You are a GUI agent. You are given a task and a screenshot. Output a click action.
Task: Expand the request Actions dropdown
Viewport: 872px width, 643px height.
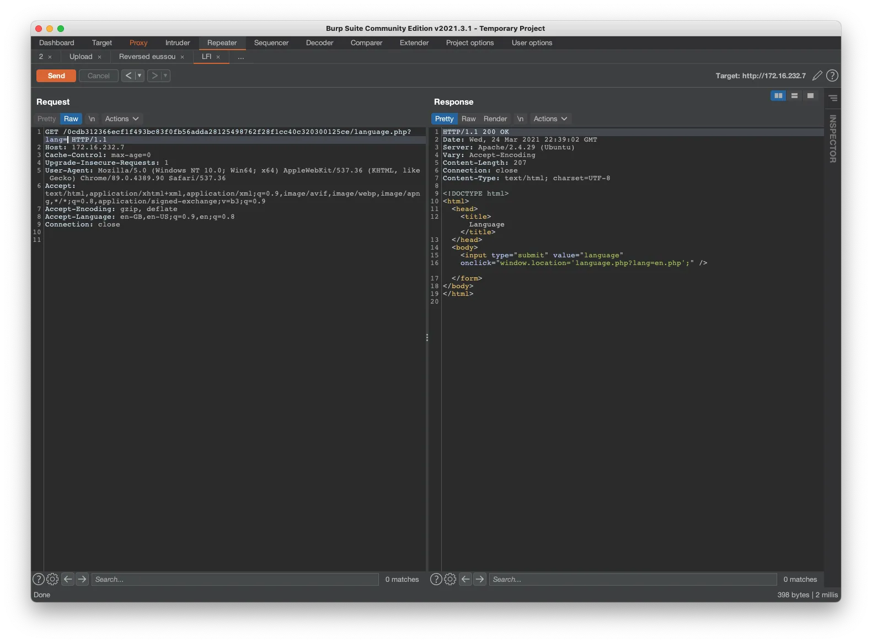point(121,118)
